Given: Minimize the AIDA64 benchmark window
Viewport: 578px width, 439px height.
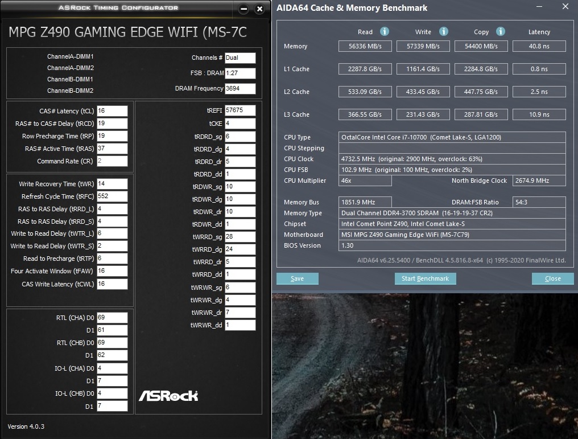Looking at the screenshot, I should coord(539,7).
